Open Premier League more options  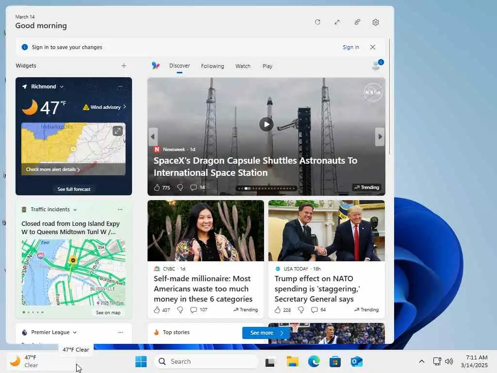[120, 332]
